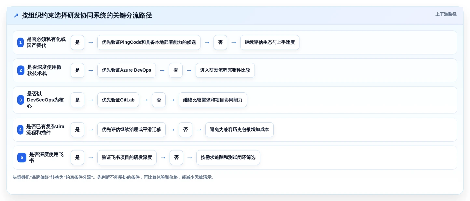Select 否 in the 微软技术栈 row

(176, 70)
